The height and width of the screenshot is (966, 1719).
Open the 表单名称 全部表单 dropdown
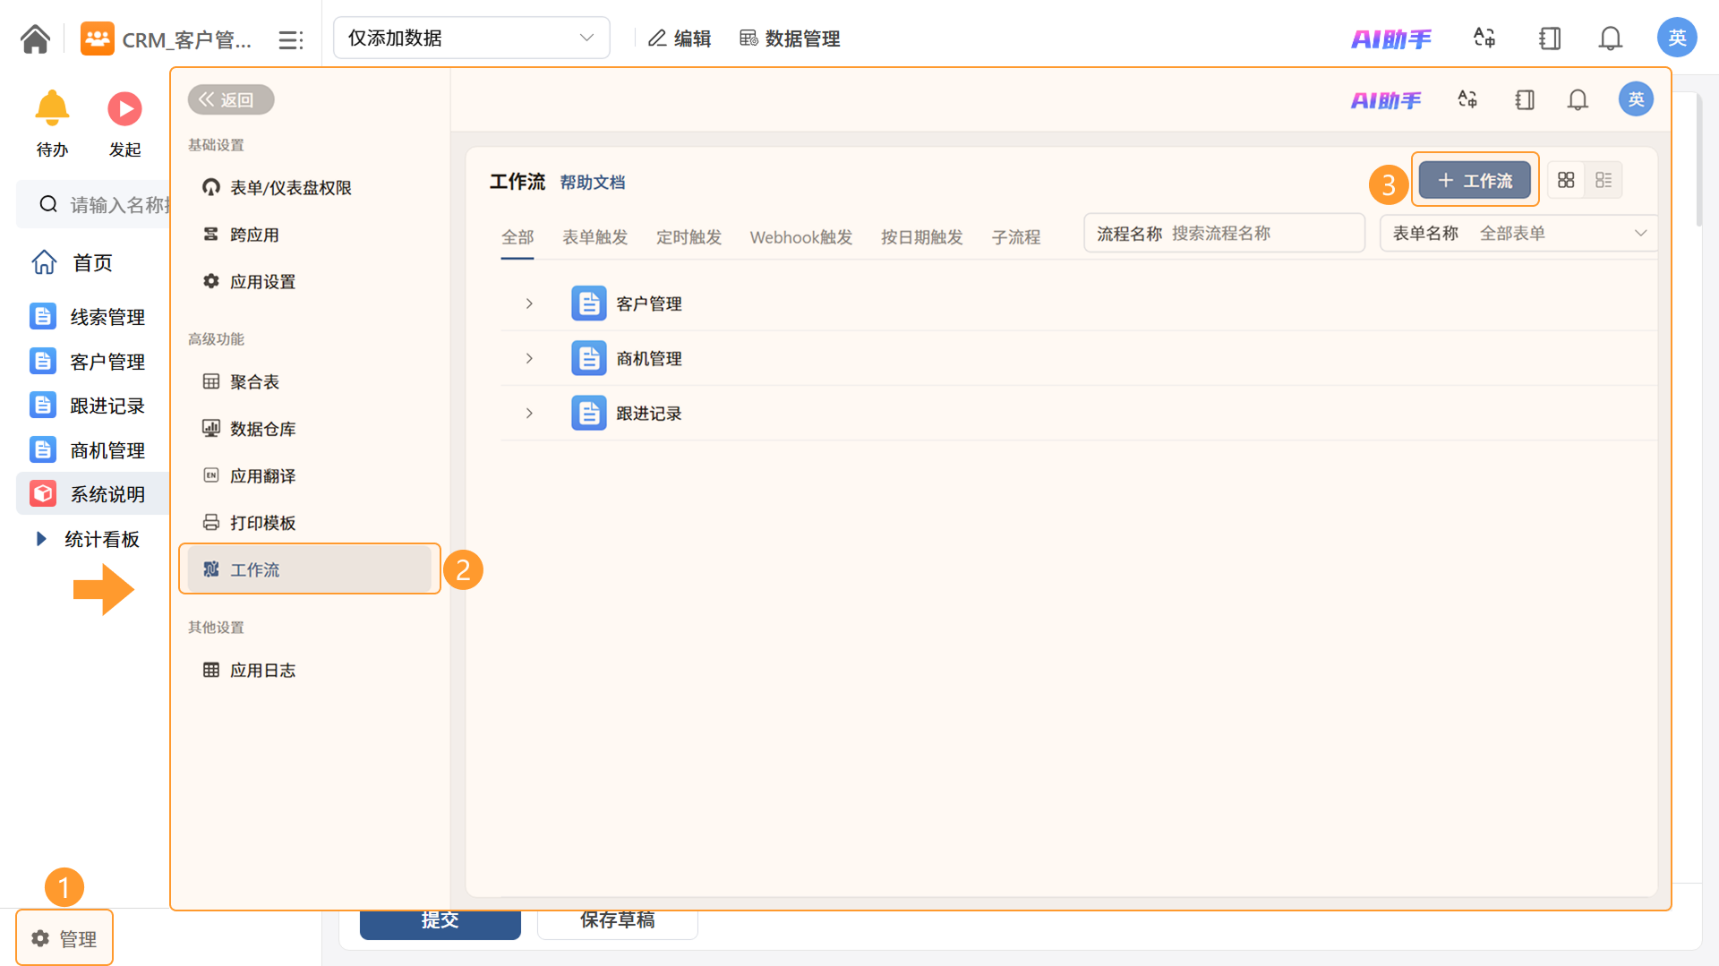(x=1518, y=233)
